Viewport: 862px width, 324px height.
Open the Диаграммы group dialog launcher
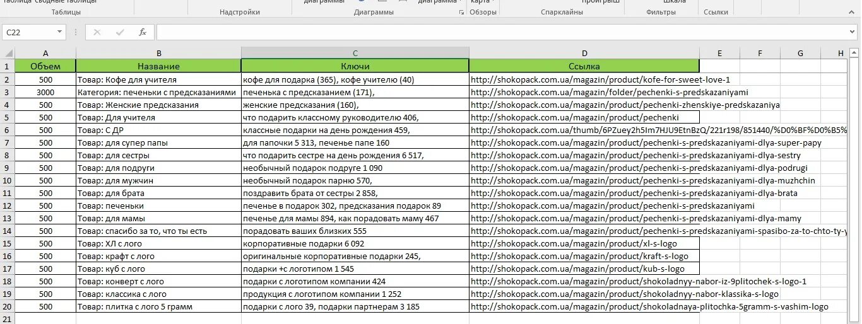(461, 13)
